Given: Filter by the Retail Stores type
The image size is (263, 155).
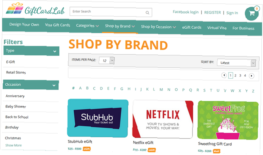Looking at the screenshot, I should [16, 73].
